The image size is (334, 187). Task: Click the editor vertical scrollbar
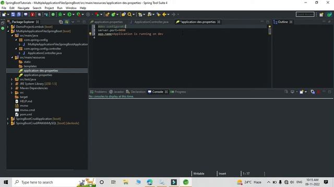[270, 31]
